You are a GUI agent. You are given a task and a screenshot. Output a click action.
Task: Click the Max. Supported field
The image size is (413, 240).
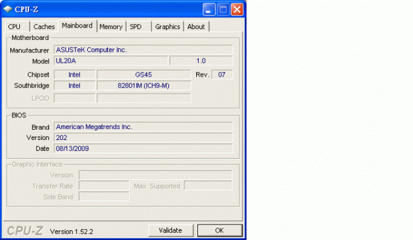click(x=208, y=186)
